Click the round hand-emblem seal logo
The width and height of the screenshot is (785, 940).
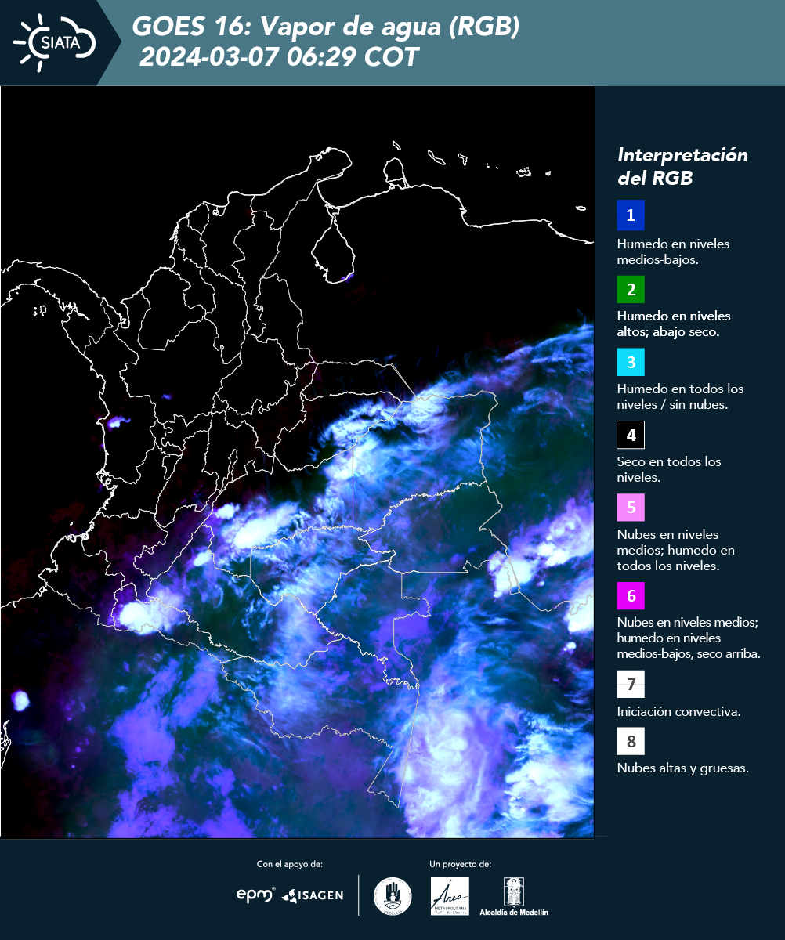pyautogui.click(x=392, y=896)
